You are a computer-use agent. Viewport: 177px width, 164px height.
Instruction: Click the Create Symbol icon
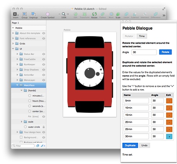click(x=48, y=14)
